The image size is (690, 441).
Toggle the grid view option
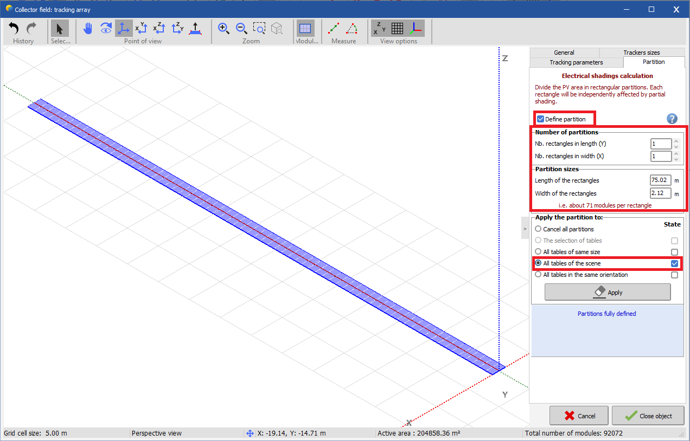(x=398, y=28)
